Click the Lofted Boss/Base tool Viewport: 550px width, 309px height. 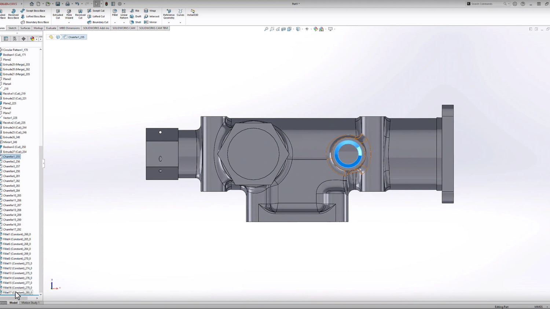tap(33, 16)
